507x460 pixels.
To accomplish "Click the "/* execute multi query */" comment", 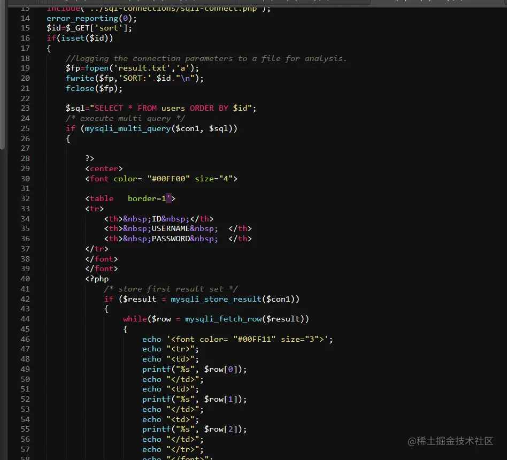I will coord(125,118).
